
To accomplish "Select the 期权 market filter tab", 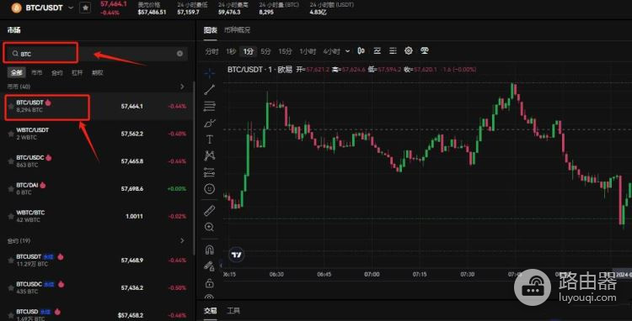I will [97, 73].
